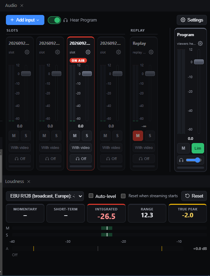Screen dimensions: 210x276
Task: Open the audio Settings button
Action: click(x=192, y=20)
